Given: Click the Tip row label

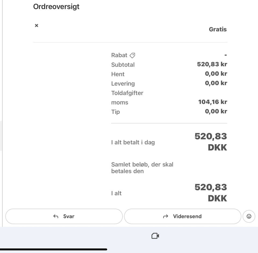Looking at the screenshot, I should pyautogui.click(x=115, y=112).
